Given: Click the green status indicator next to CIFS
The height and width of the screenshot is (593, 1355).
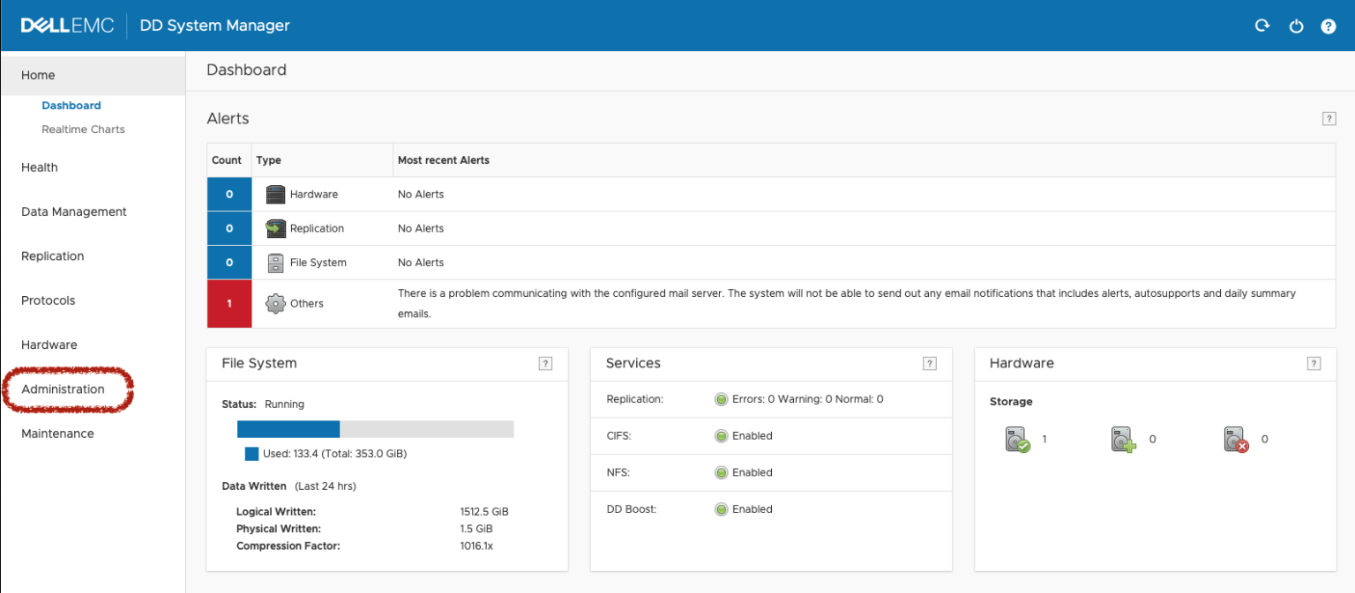Looking at the screenshot, I should (x=721, y=435).
